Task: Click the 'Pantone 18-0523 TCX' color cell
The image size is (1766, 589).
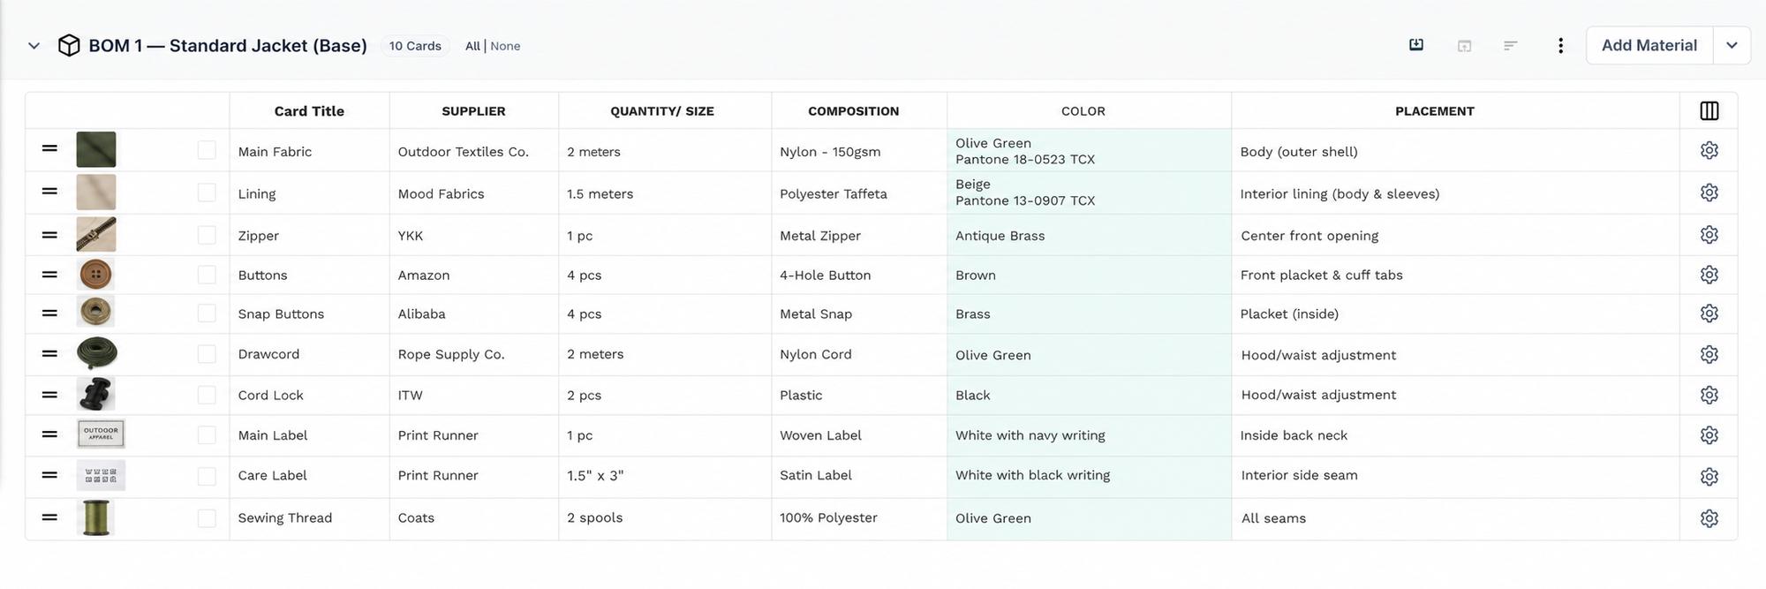Action: 1025,160
